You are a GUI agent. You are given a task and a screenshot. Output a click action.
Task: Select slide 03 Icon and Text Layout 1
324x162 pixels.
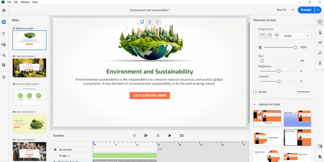(x=29, y=96)
